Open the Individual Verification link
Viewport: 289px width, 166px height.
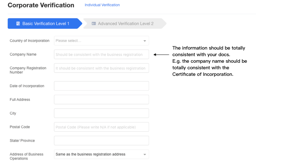click(x=102, y=5)
